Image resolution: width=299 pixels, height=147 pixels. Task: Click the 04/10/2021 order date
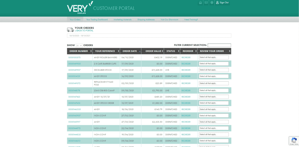coord(128,58)
